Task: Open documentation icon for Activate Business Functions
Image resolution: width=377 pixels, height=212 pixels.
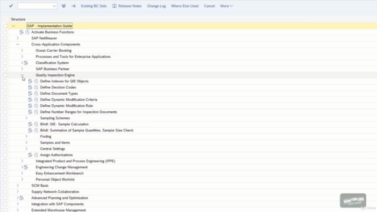Action: 21,32
